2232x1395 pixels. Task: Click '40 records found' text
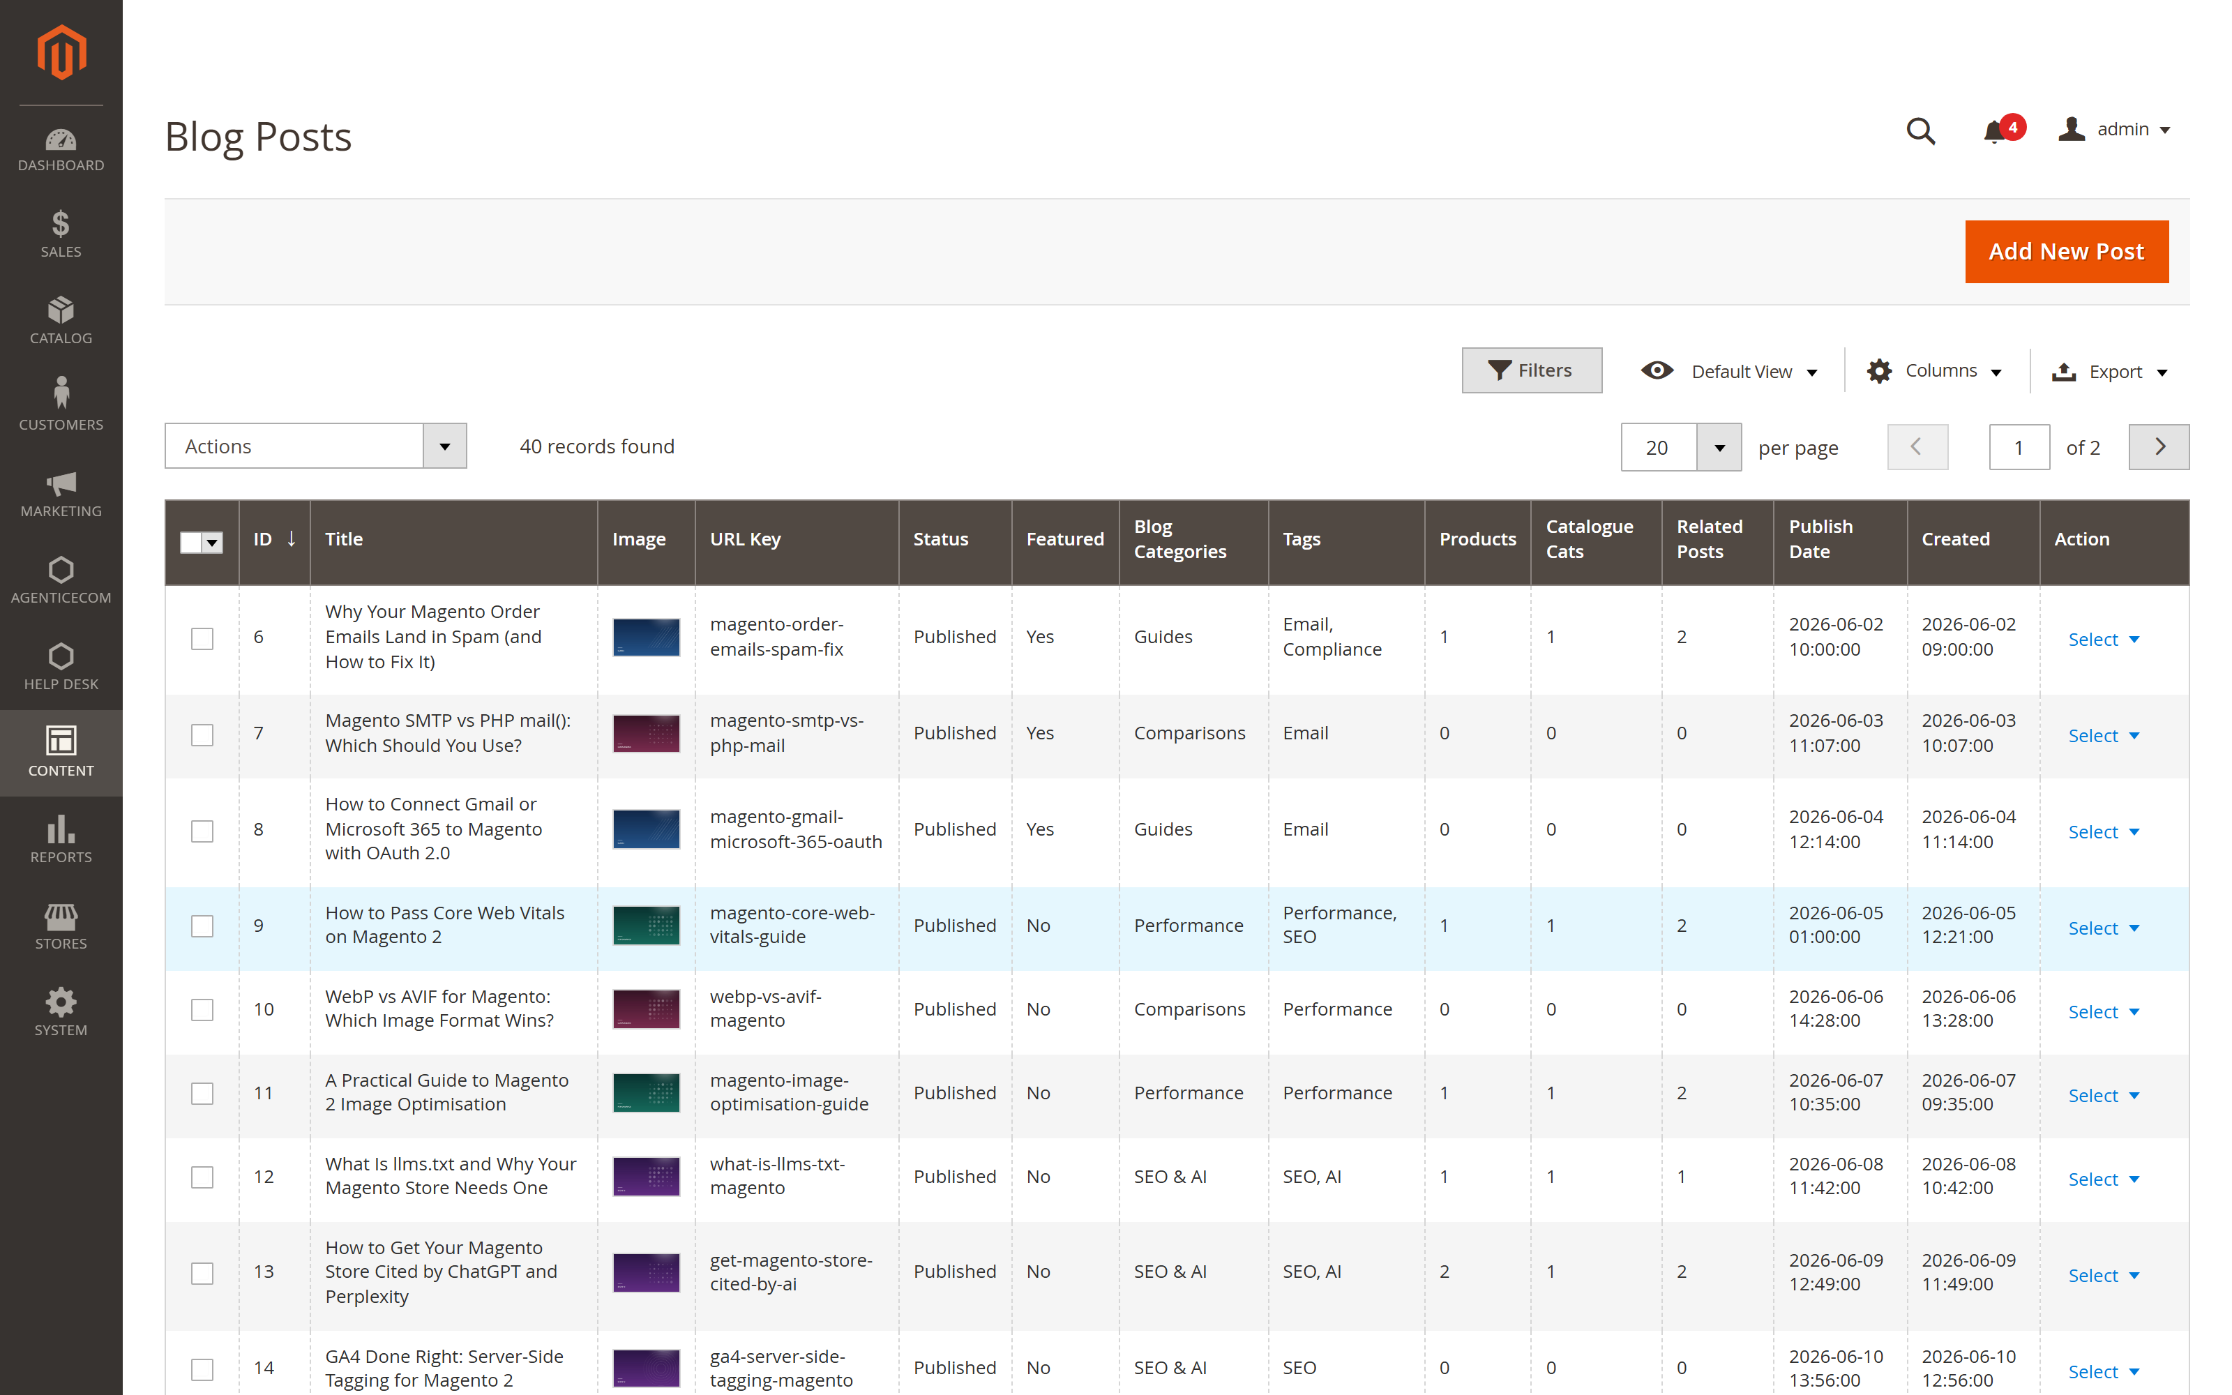[x=597, y=446]
